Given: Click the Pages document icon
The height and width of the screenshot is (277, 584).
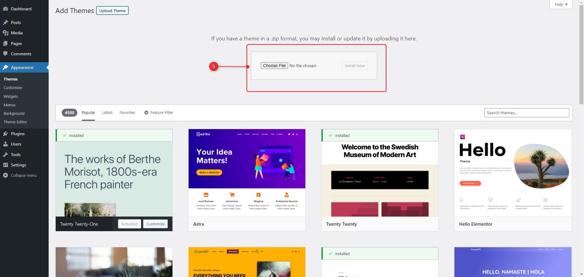Looking at the screenshot, I should tap(5, 43).
